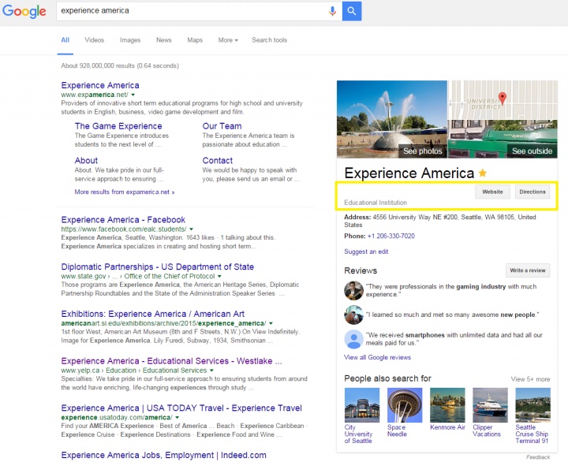568x462 pixels.
Task: Open Seattle Cruise Ship Terminal 91 thumbnail
Action: pos(532,405)
